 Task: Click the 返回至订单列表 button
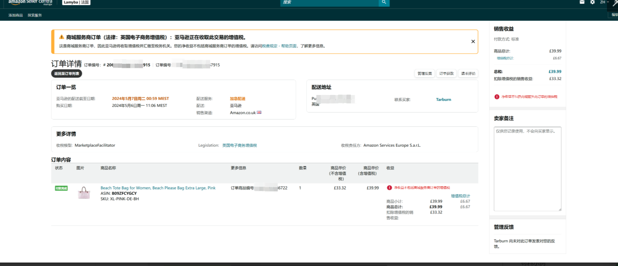click(x=67, y=73)
